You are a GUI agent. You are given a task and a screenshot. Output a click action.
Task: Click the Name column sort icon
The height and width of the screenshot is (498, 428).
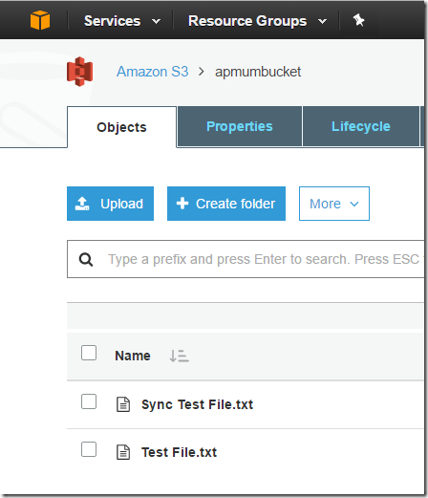[x=179, y=356]
